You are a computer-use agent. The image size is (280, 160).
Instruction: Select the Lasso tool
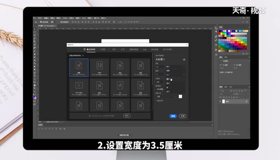(x=34, y=35)
